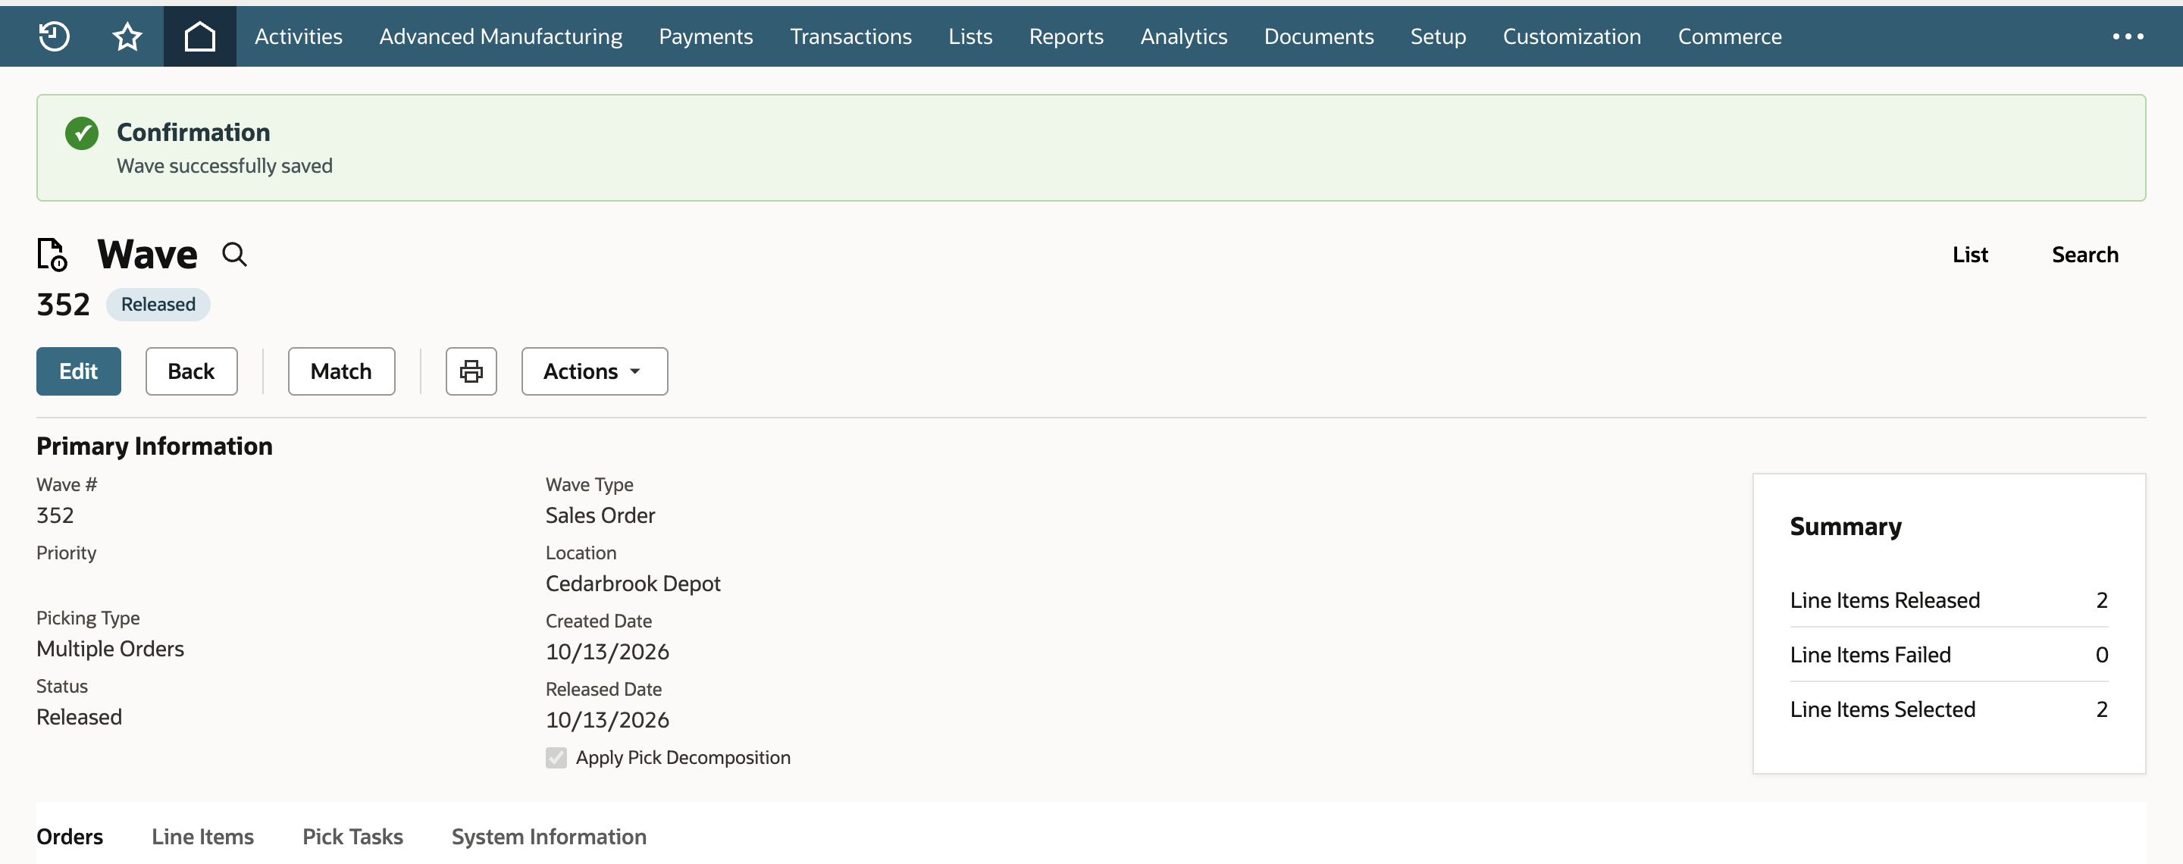The width and height of the screenshot is (2183, 864).
Task: Open the Transactions menu
Action: coord(850,36)
